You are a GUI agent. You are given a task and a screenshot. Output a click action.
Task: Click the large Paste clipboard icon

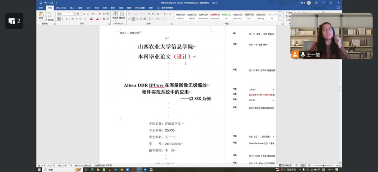[x=41, y=14]
